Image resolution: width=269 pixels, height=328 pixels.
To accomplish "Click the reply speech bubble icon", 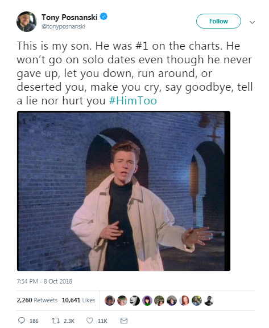I will [22, 321].
